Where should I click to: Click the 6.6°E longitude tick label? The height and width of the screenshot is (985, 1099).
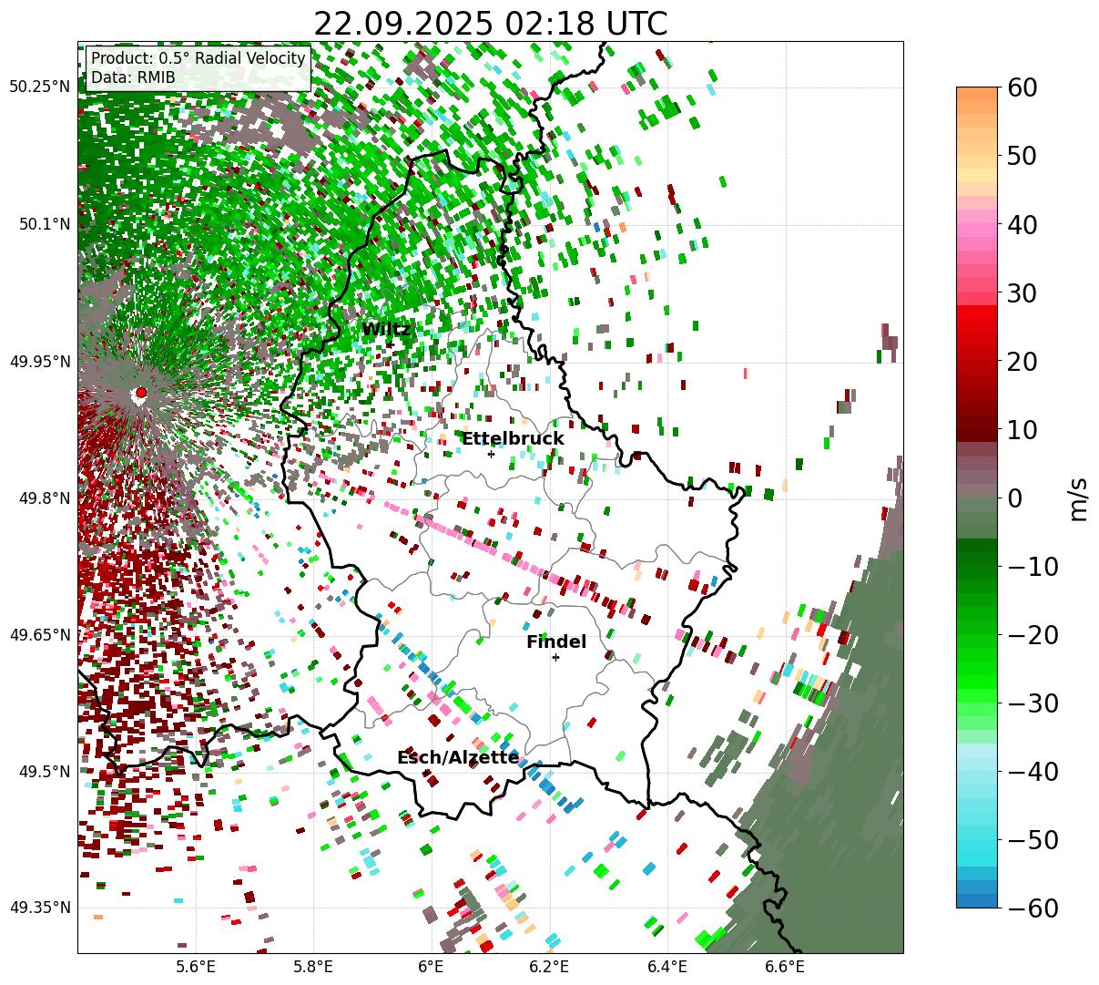click(x=785, y=967)
